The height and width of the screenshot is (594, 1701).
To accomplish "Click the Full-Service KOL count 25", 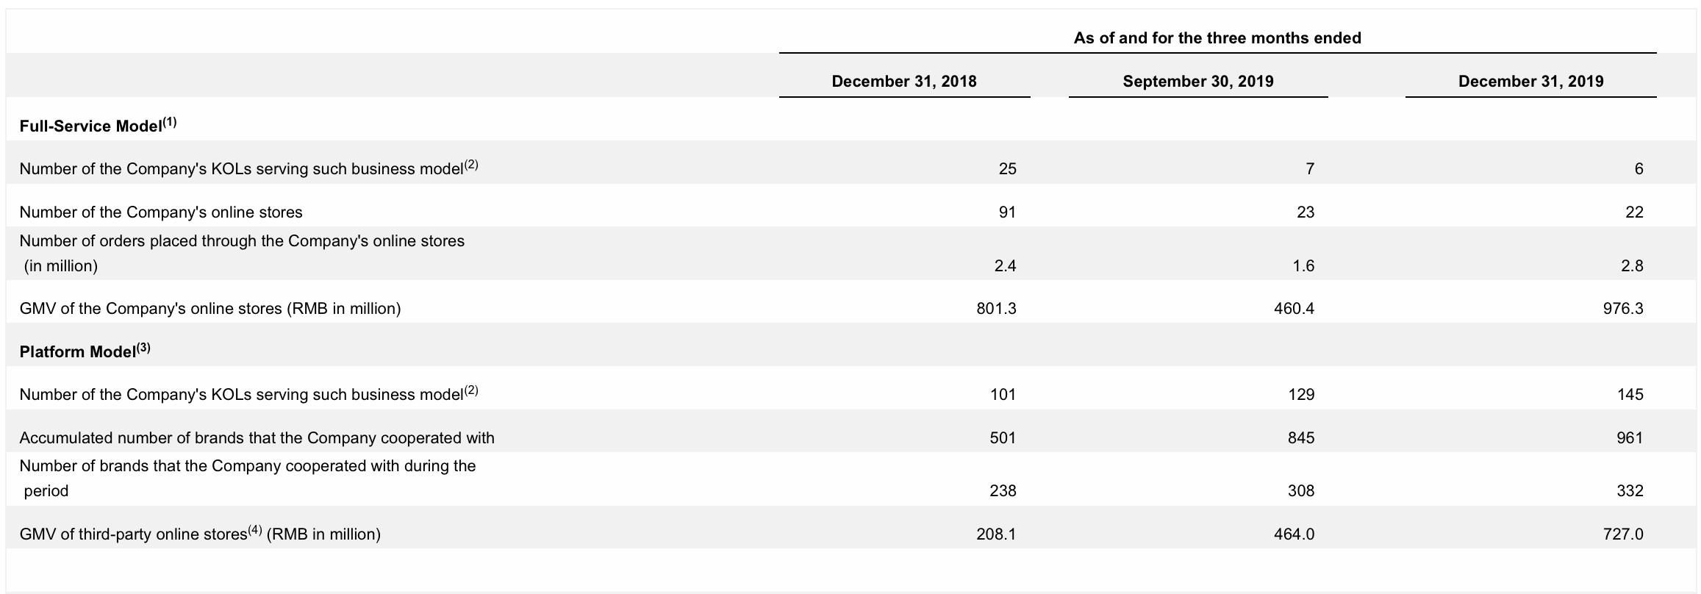I will 1007,169.
